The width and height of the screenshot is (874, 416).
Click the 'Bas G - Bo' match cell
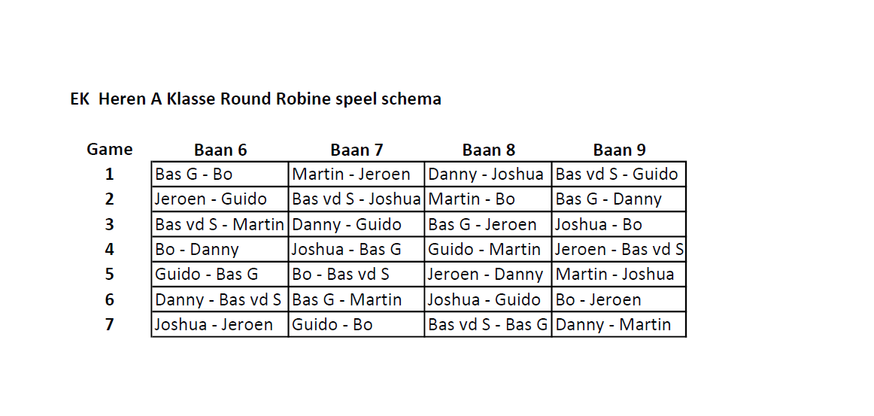point(219,175)
